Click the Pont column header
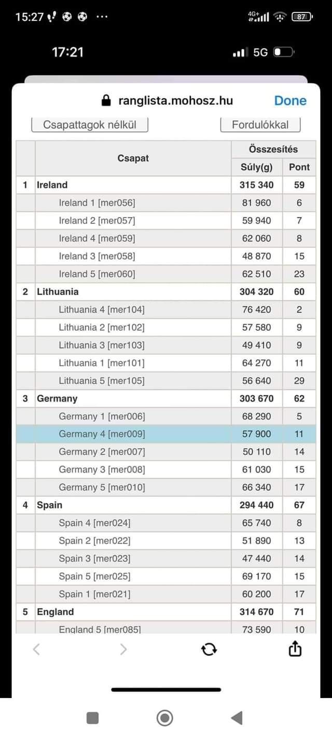 click(x=299, y=167)
